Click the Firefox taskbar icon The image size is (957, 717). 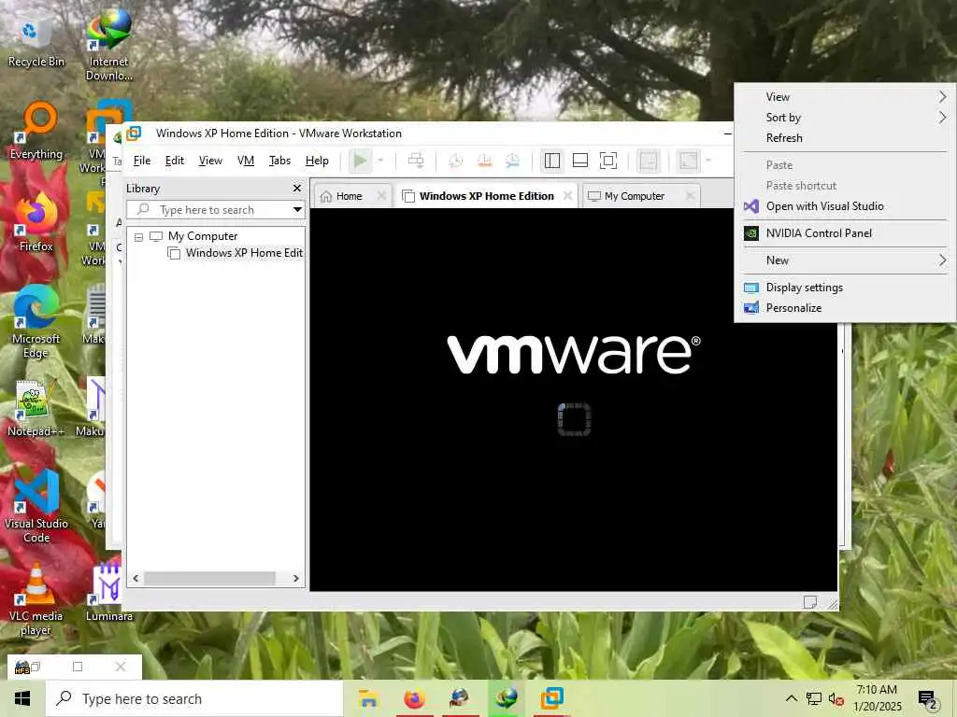(x=414, y=698)
